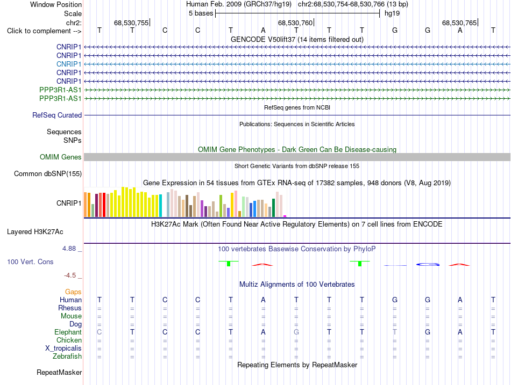Open the GENCODE V50lift37 track title
The image size is (511, 385).
click(297, 39)
